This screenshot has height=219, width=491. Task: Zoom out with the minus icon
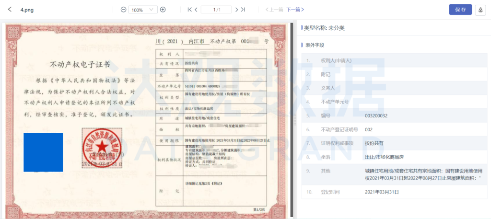[x=123, y=10]
